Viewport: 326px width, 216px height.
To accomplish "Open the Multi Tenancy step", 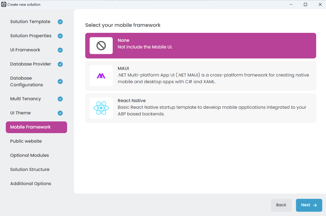I will point(26,99).
